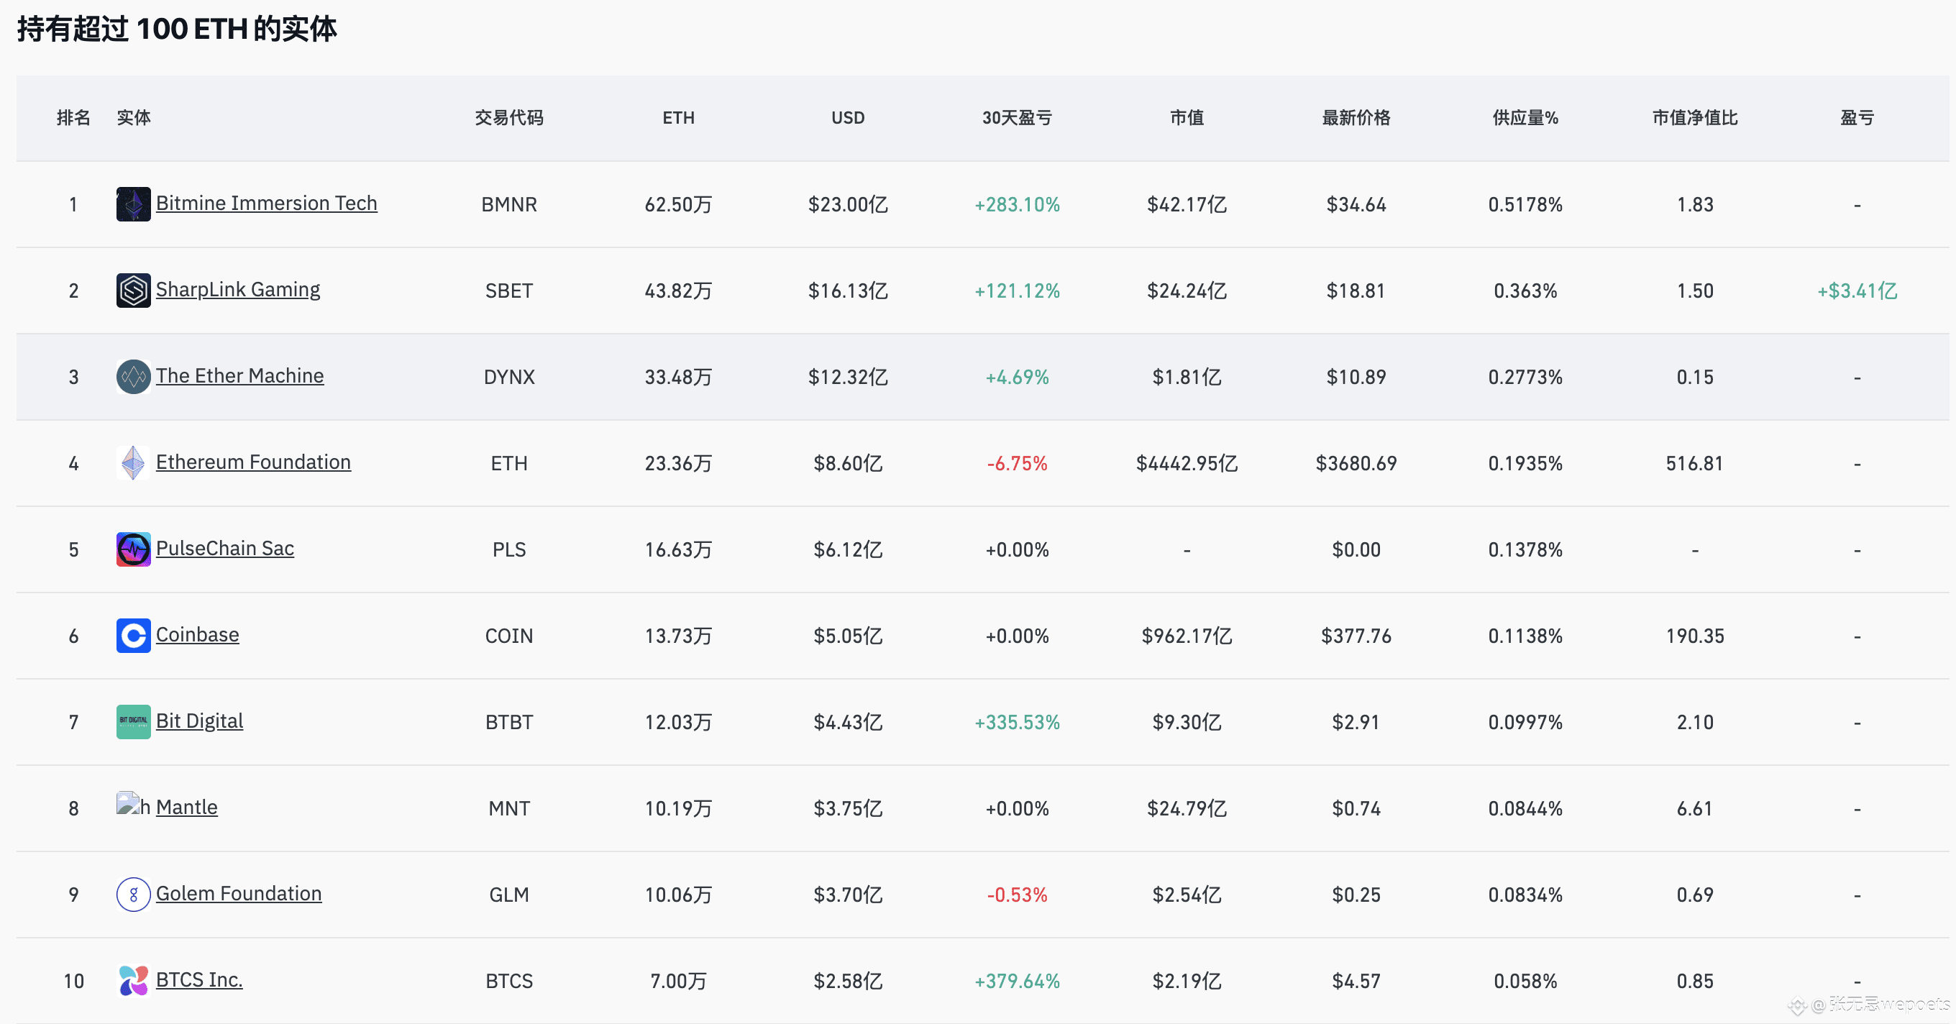Click the Bit Digital green logo icon
This screenshot has height=1024, width=1956.
click(133, 722)
